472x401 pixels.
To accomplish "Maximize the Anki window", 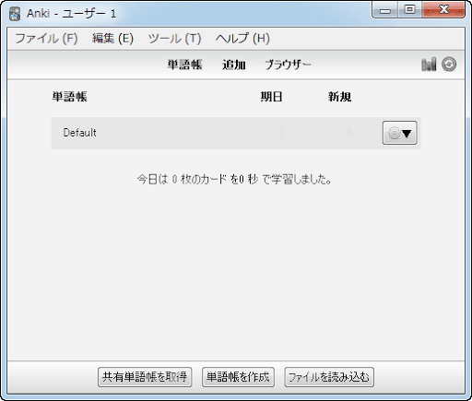I will point(409,10).
